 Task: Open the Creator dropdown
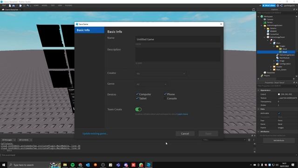[x=161, y=74]
